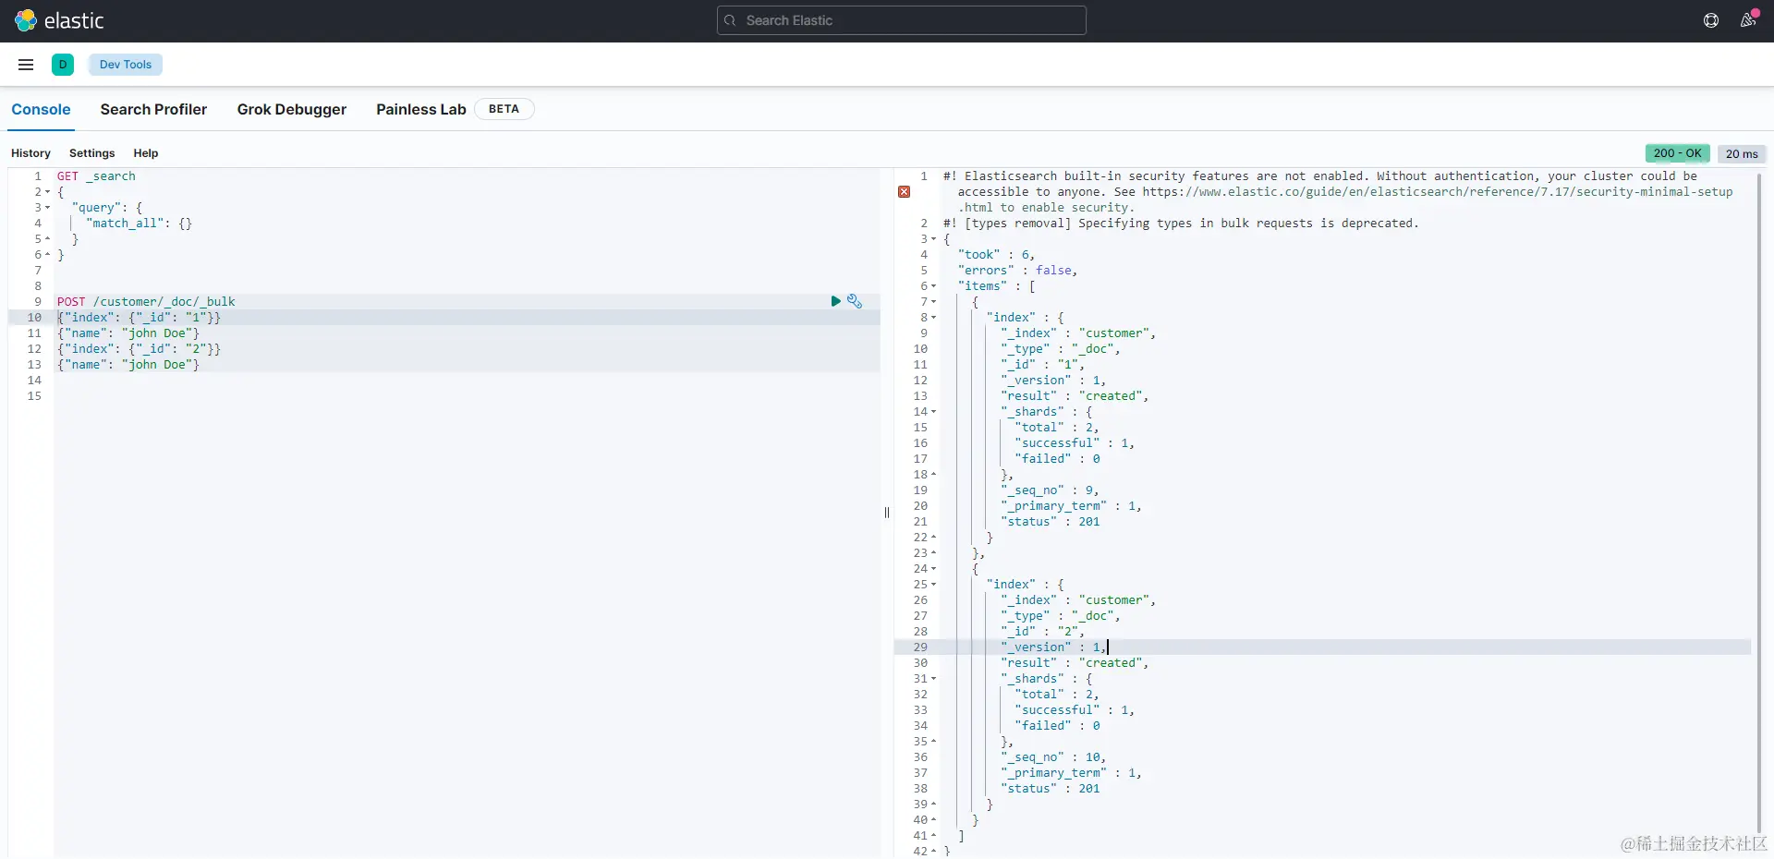The width and height of the screenshot is (1774, 859).
Task: Click line number 15 in request gutter
Action: click(34, 396)
